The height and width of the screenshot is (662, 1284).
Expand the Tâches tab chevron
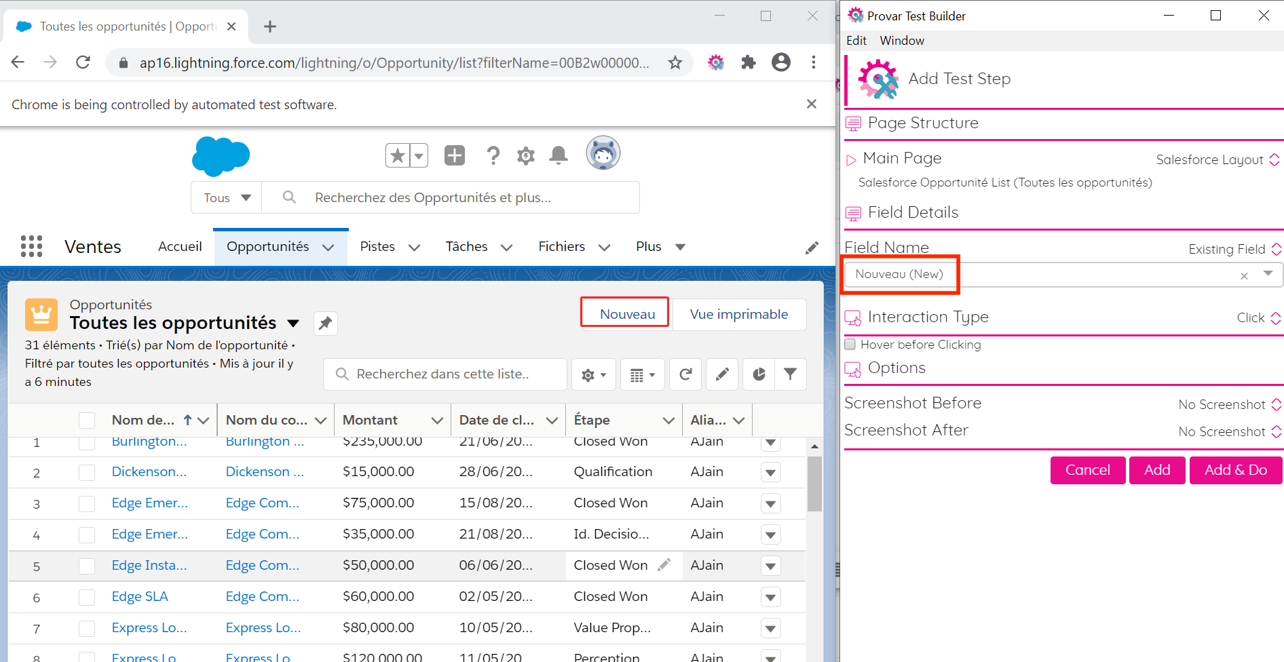click(506, 248)
